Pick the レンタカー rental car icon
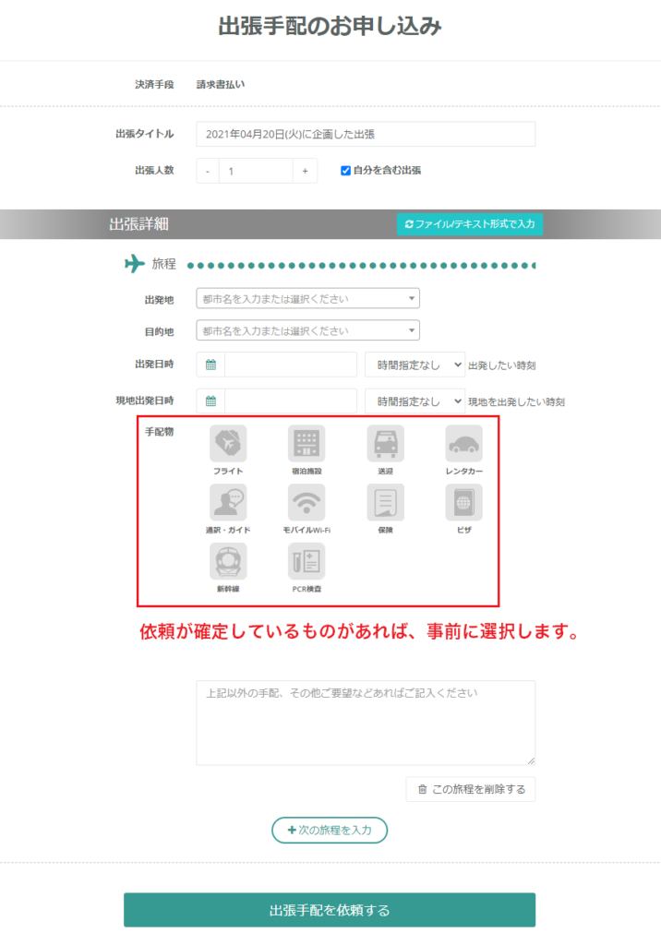Viewport: 661px width, 945px height. (463, 443)
